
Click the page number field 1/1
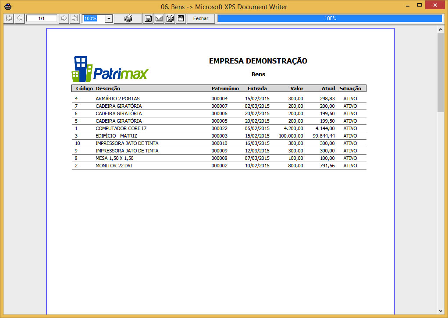tap(42, 18)
